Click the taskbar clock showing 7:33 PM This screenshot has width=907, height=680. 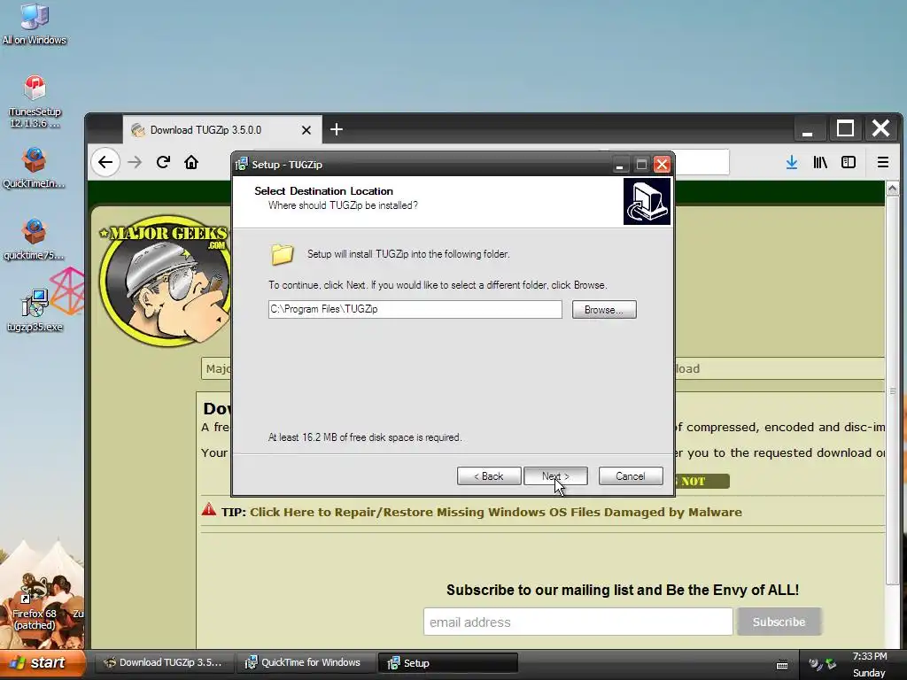coord(870,656)
